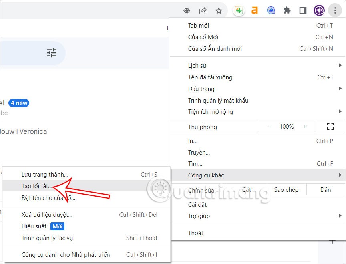Select 'Tab mới' menu item
The width and height of the screenshot is (346, 264).
[x=257, y=25]
